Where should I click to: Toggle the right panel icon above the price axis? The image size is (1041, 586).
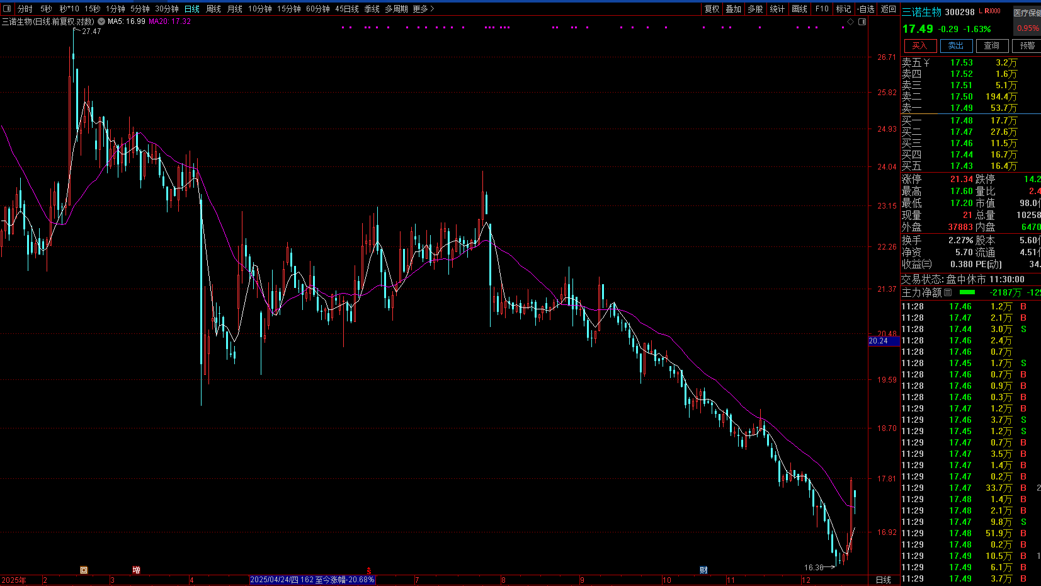click(862, 21)
